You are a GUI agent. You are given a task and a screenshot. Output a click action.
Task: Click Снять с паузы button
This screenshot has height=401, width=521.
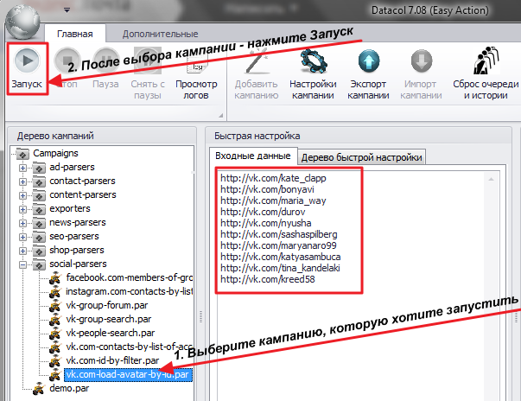pos(148,73)
